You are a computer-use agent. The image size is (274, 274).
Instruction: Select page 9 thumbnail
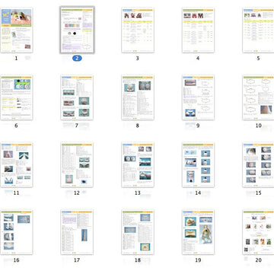[198, 97]
